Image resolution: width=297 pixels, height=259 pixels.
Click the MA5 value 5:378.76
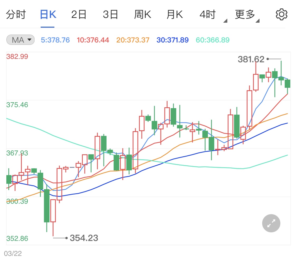pyautogui.click(x=55, y=40)
